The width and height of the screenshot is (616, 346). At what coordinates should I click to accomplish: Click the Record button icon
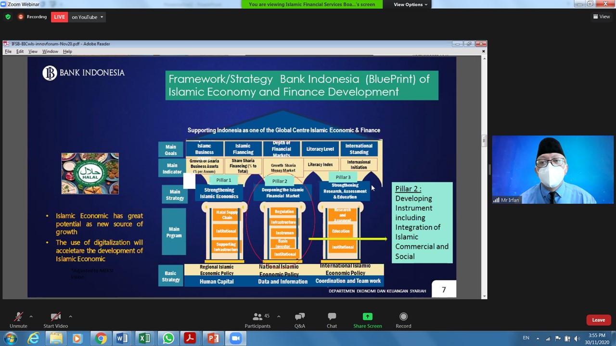point(403,317)
